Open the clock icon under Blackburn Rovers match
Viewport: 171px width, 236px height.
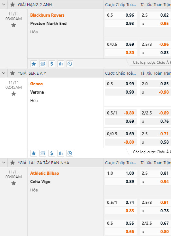(70, 64)
